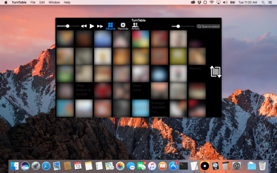The height and width of the screenshot is (173, 277).
Task: Switch to the Albums view
Action: click(x=110, y=26)
